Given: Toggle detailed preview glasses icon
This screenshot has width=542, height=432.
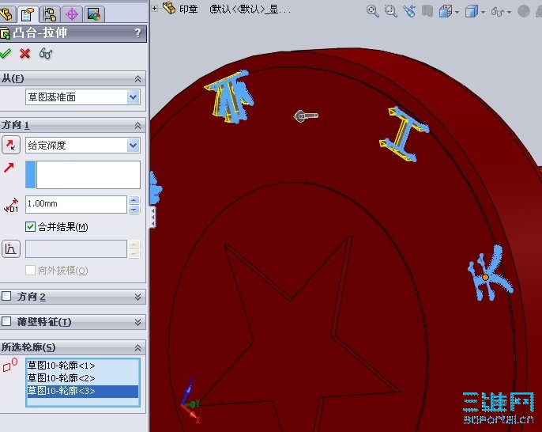Looking at the screenshot, I should pyautogui.click(x=46, y=54).
